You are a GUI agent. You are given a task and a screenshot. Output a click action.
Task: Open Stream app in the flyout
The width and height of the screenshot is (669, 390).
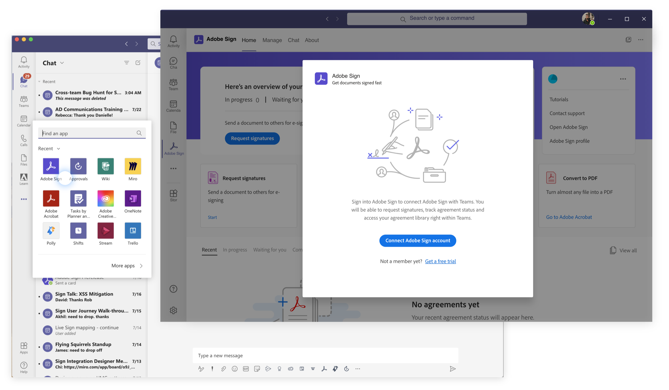click(105, 234)
